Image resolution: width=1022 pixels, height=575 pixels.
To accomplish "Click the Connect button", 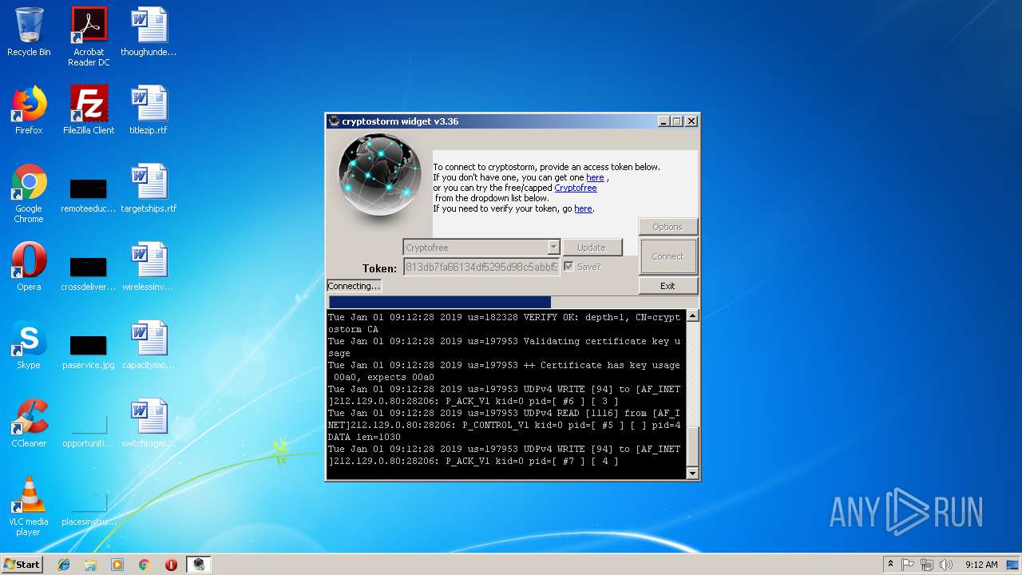I will [x=667, y=256].
